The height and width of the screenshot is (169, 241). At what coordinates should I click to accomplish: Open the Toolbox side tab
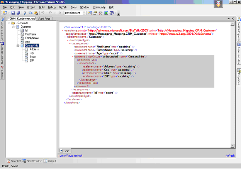2,72
